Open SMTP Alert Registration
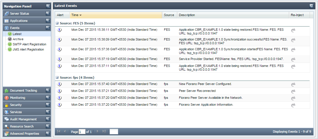Image resolution: width=318 pixels, height=139 pixels. point(29,44)
